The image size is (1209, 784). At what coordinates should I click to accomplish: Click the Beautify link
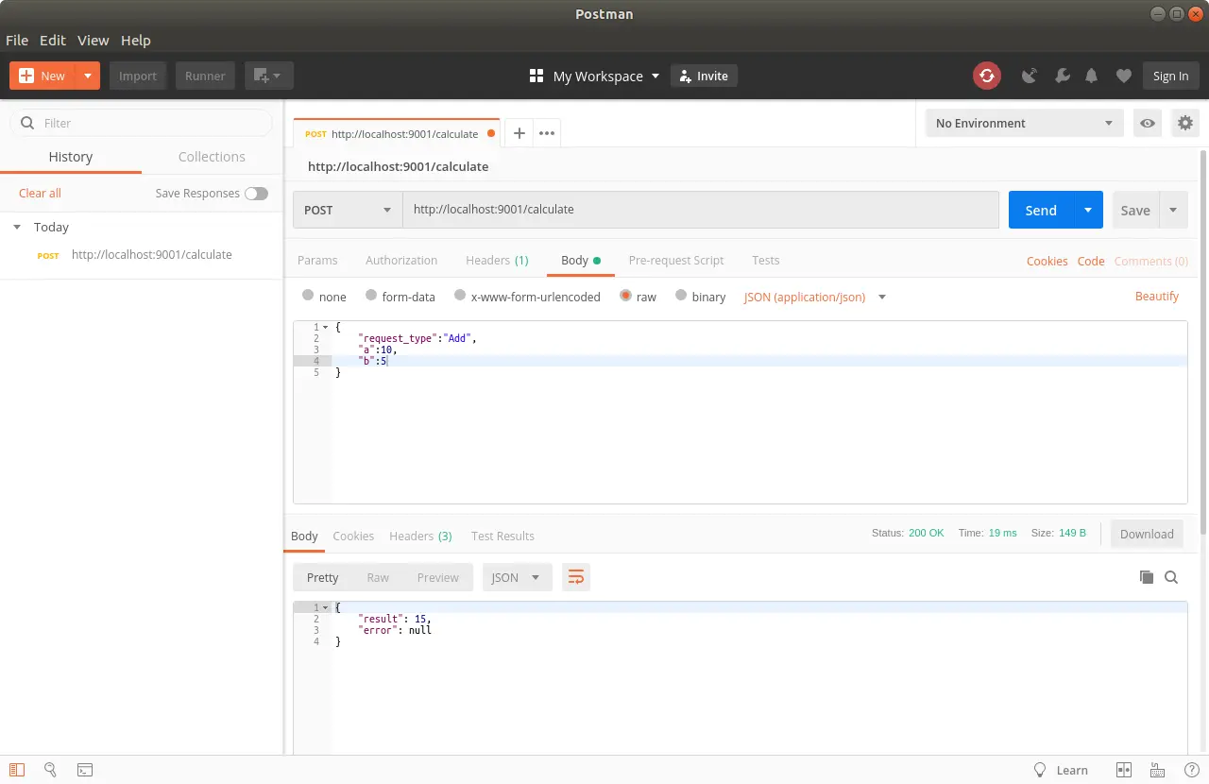1157,296
